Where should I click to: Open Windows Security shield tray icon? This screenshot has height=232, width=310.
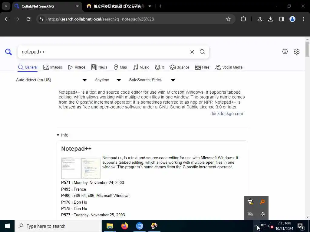[x=250, y=202]
